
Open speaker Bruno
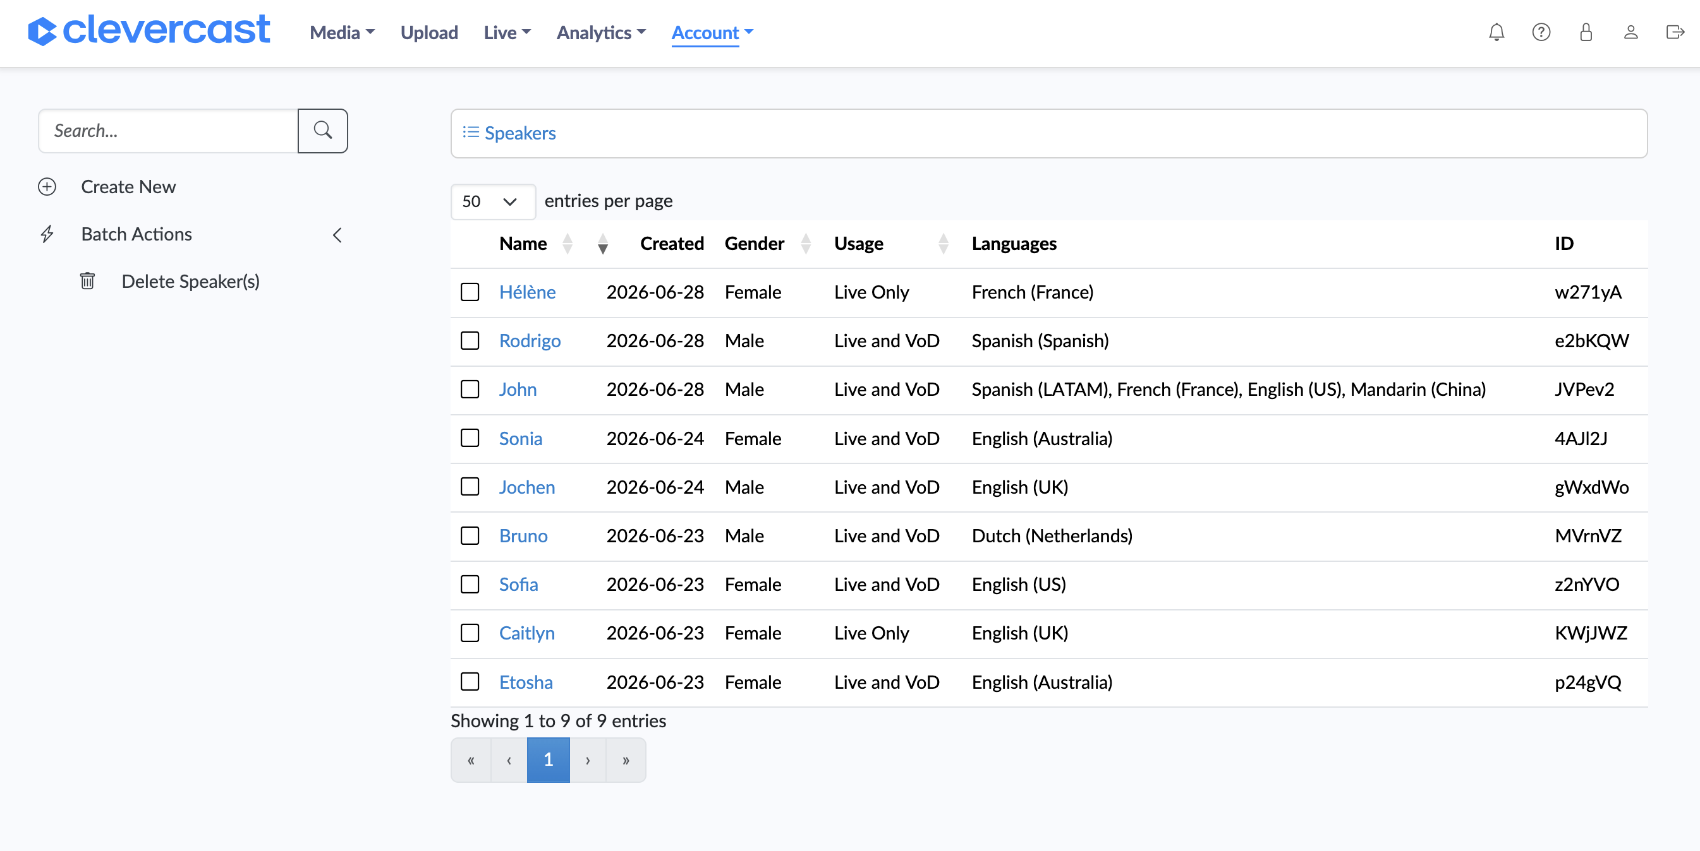(x=523, y=536)
